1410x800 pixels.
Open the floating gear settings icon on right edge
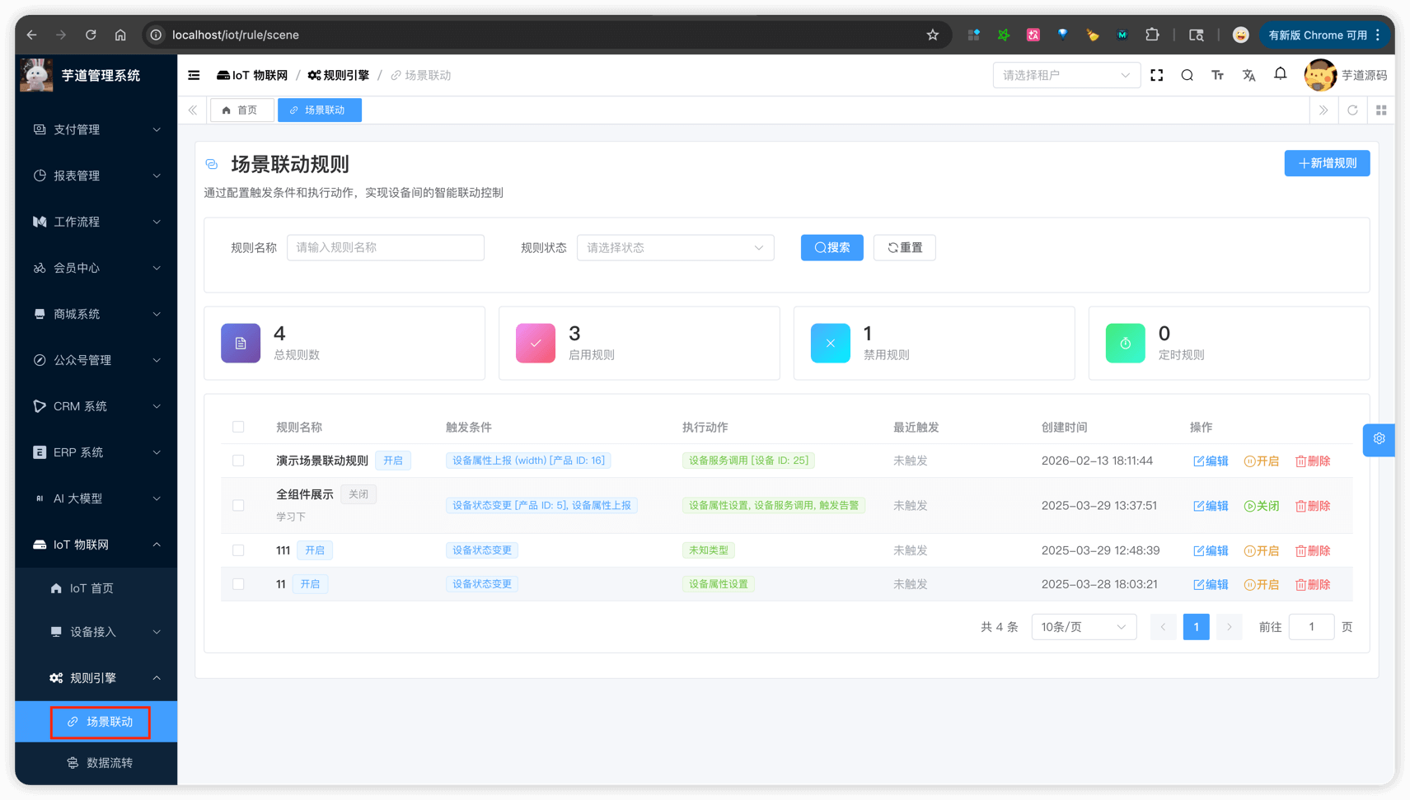point(1379,440)
